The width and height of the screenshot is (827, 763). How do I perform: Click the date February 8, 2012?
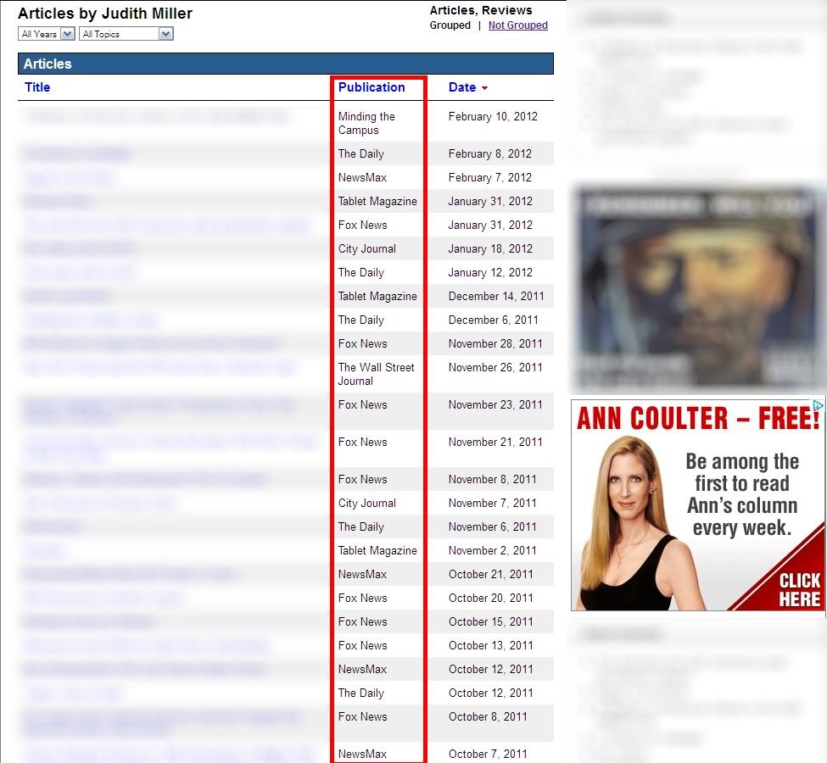pos(490,154)
